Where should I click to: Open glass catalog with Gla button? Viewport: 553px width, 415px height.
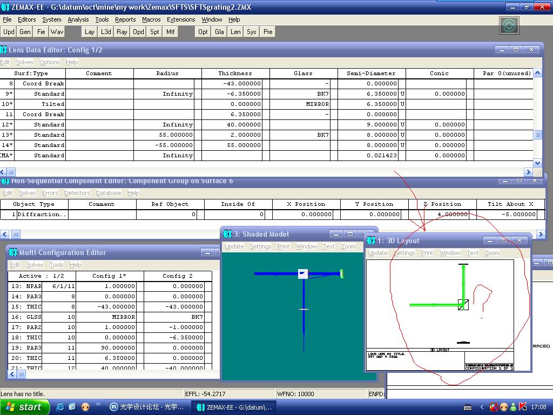pyautogui.click(x=219, y=32)
